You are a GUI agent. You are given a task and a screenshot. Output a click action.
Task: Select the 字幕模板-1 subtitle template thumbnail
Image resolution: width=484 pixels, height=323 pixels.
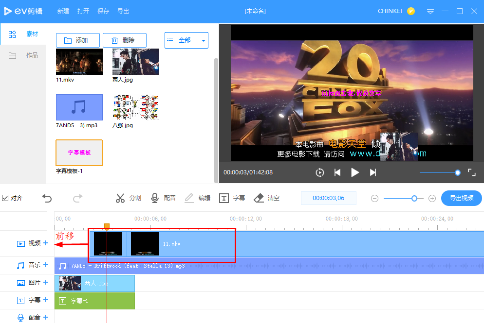79,152
